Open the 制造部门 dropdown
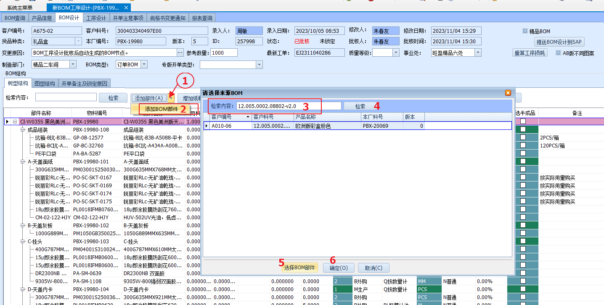Viewport: 604px width, 305px height. click(73, 65)
